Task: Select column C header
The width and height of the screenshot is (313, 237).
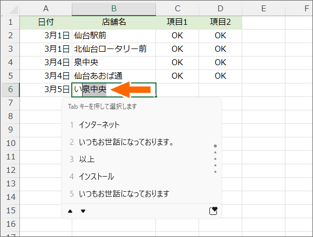Action: coord(177,9)
